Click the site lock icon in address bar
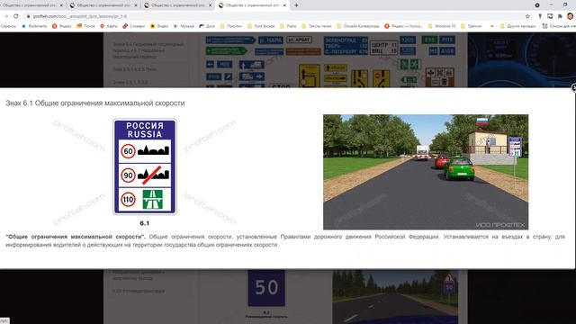Screen dimensions: 576x324 (28, 16)
